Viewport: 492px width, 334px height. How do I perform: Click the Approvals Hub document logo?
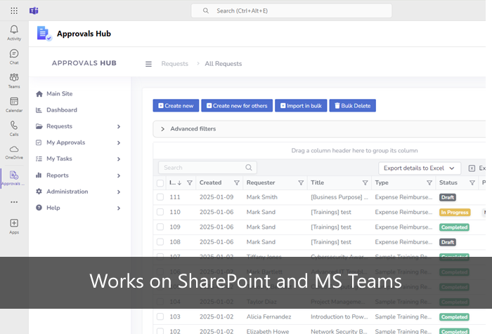[x=44, y=34]
